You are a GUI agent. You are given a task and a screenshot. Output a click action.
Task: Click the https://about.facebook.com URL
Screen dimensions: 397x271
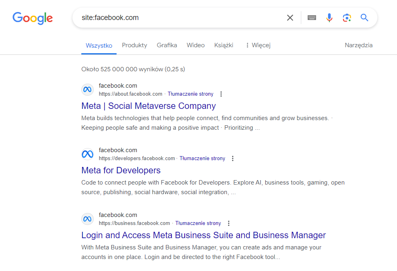point(131,94)
